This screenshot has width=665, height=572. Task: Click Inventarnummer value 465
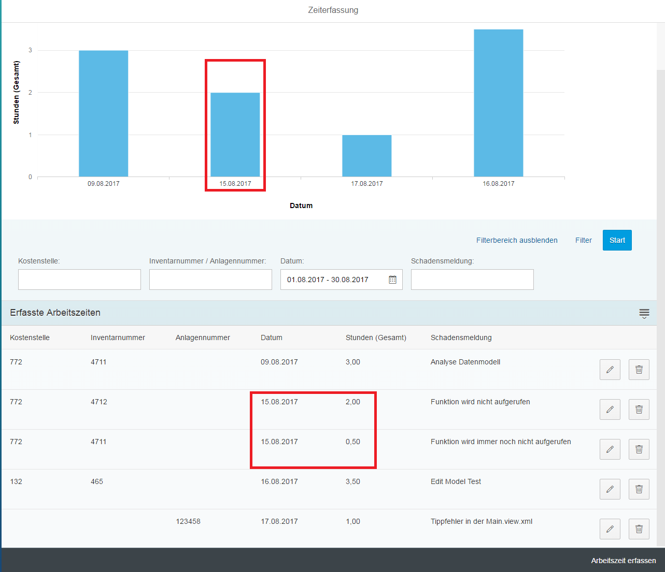click(x=97, y=481)
